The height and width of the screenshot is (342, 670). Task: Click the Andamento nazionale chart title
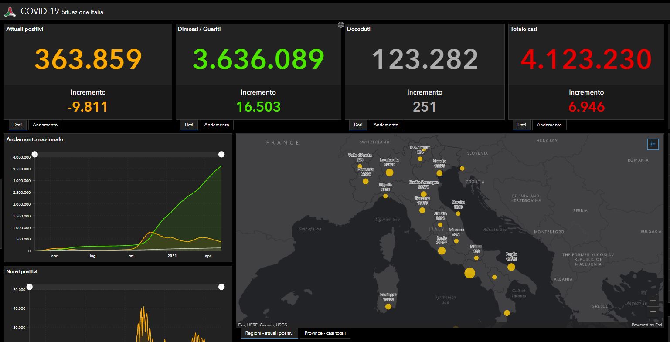point(34,139)
